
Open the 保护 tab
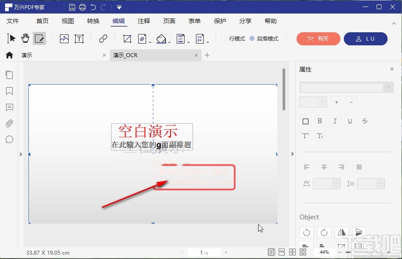click(220, 21)
